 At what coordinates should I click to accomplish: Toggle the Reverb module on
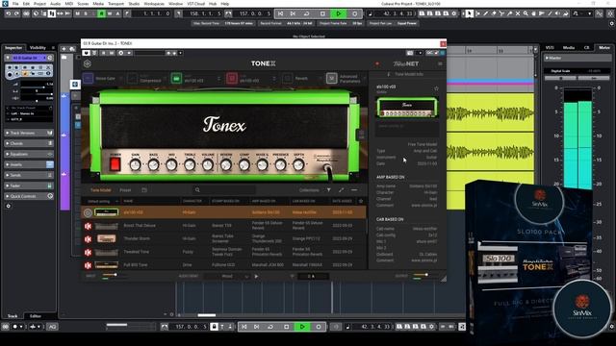288,79
